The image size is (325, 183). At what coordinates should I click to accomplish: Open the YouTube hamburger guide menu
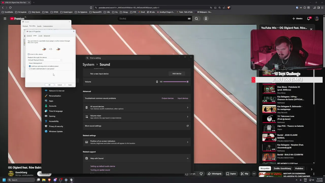pos(5,19)
